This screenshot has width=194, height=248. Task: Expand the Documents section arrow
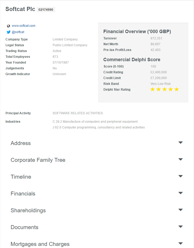tap(180, 227)
